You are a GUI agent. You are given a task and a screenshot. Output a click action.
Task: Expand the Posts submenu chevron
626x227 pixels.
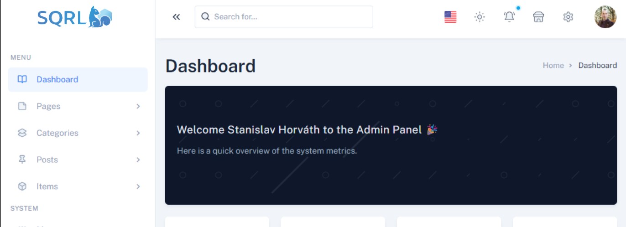[138, 160]
